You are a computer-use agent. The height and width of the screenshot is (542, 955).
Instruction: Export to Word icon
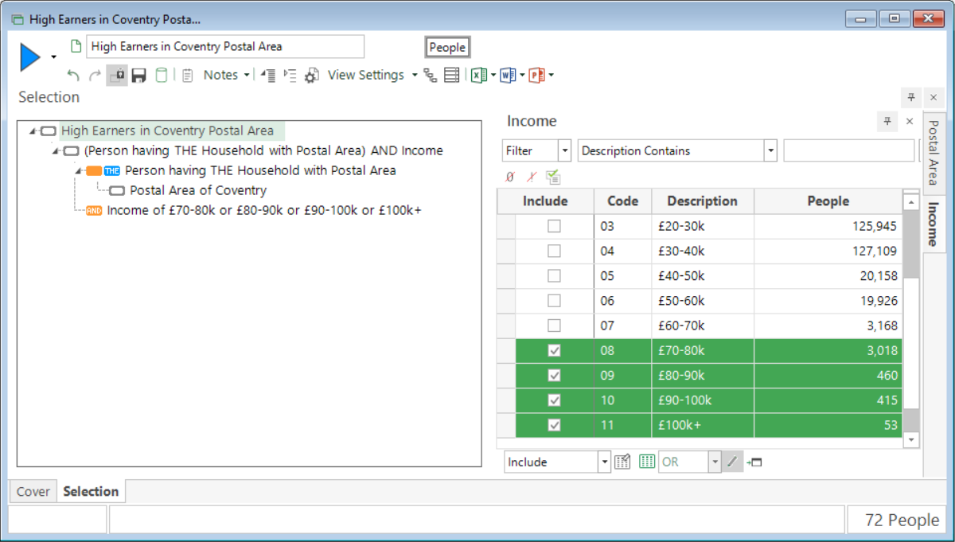tap(508, 76)
